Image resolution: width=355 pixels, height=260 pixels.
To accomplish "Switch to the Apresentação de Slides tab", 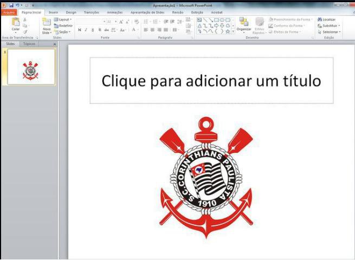I will (147, 12).
